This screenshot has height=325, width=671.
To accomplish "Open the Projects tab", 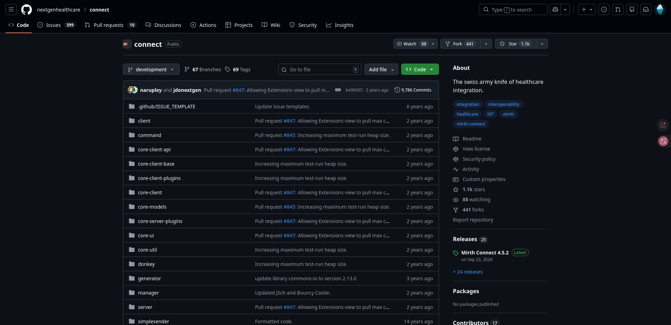I will [239, 25].
